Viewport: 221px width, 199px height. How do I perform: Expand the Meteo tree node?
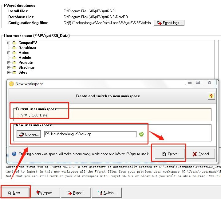click(9, 53)
